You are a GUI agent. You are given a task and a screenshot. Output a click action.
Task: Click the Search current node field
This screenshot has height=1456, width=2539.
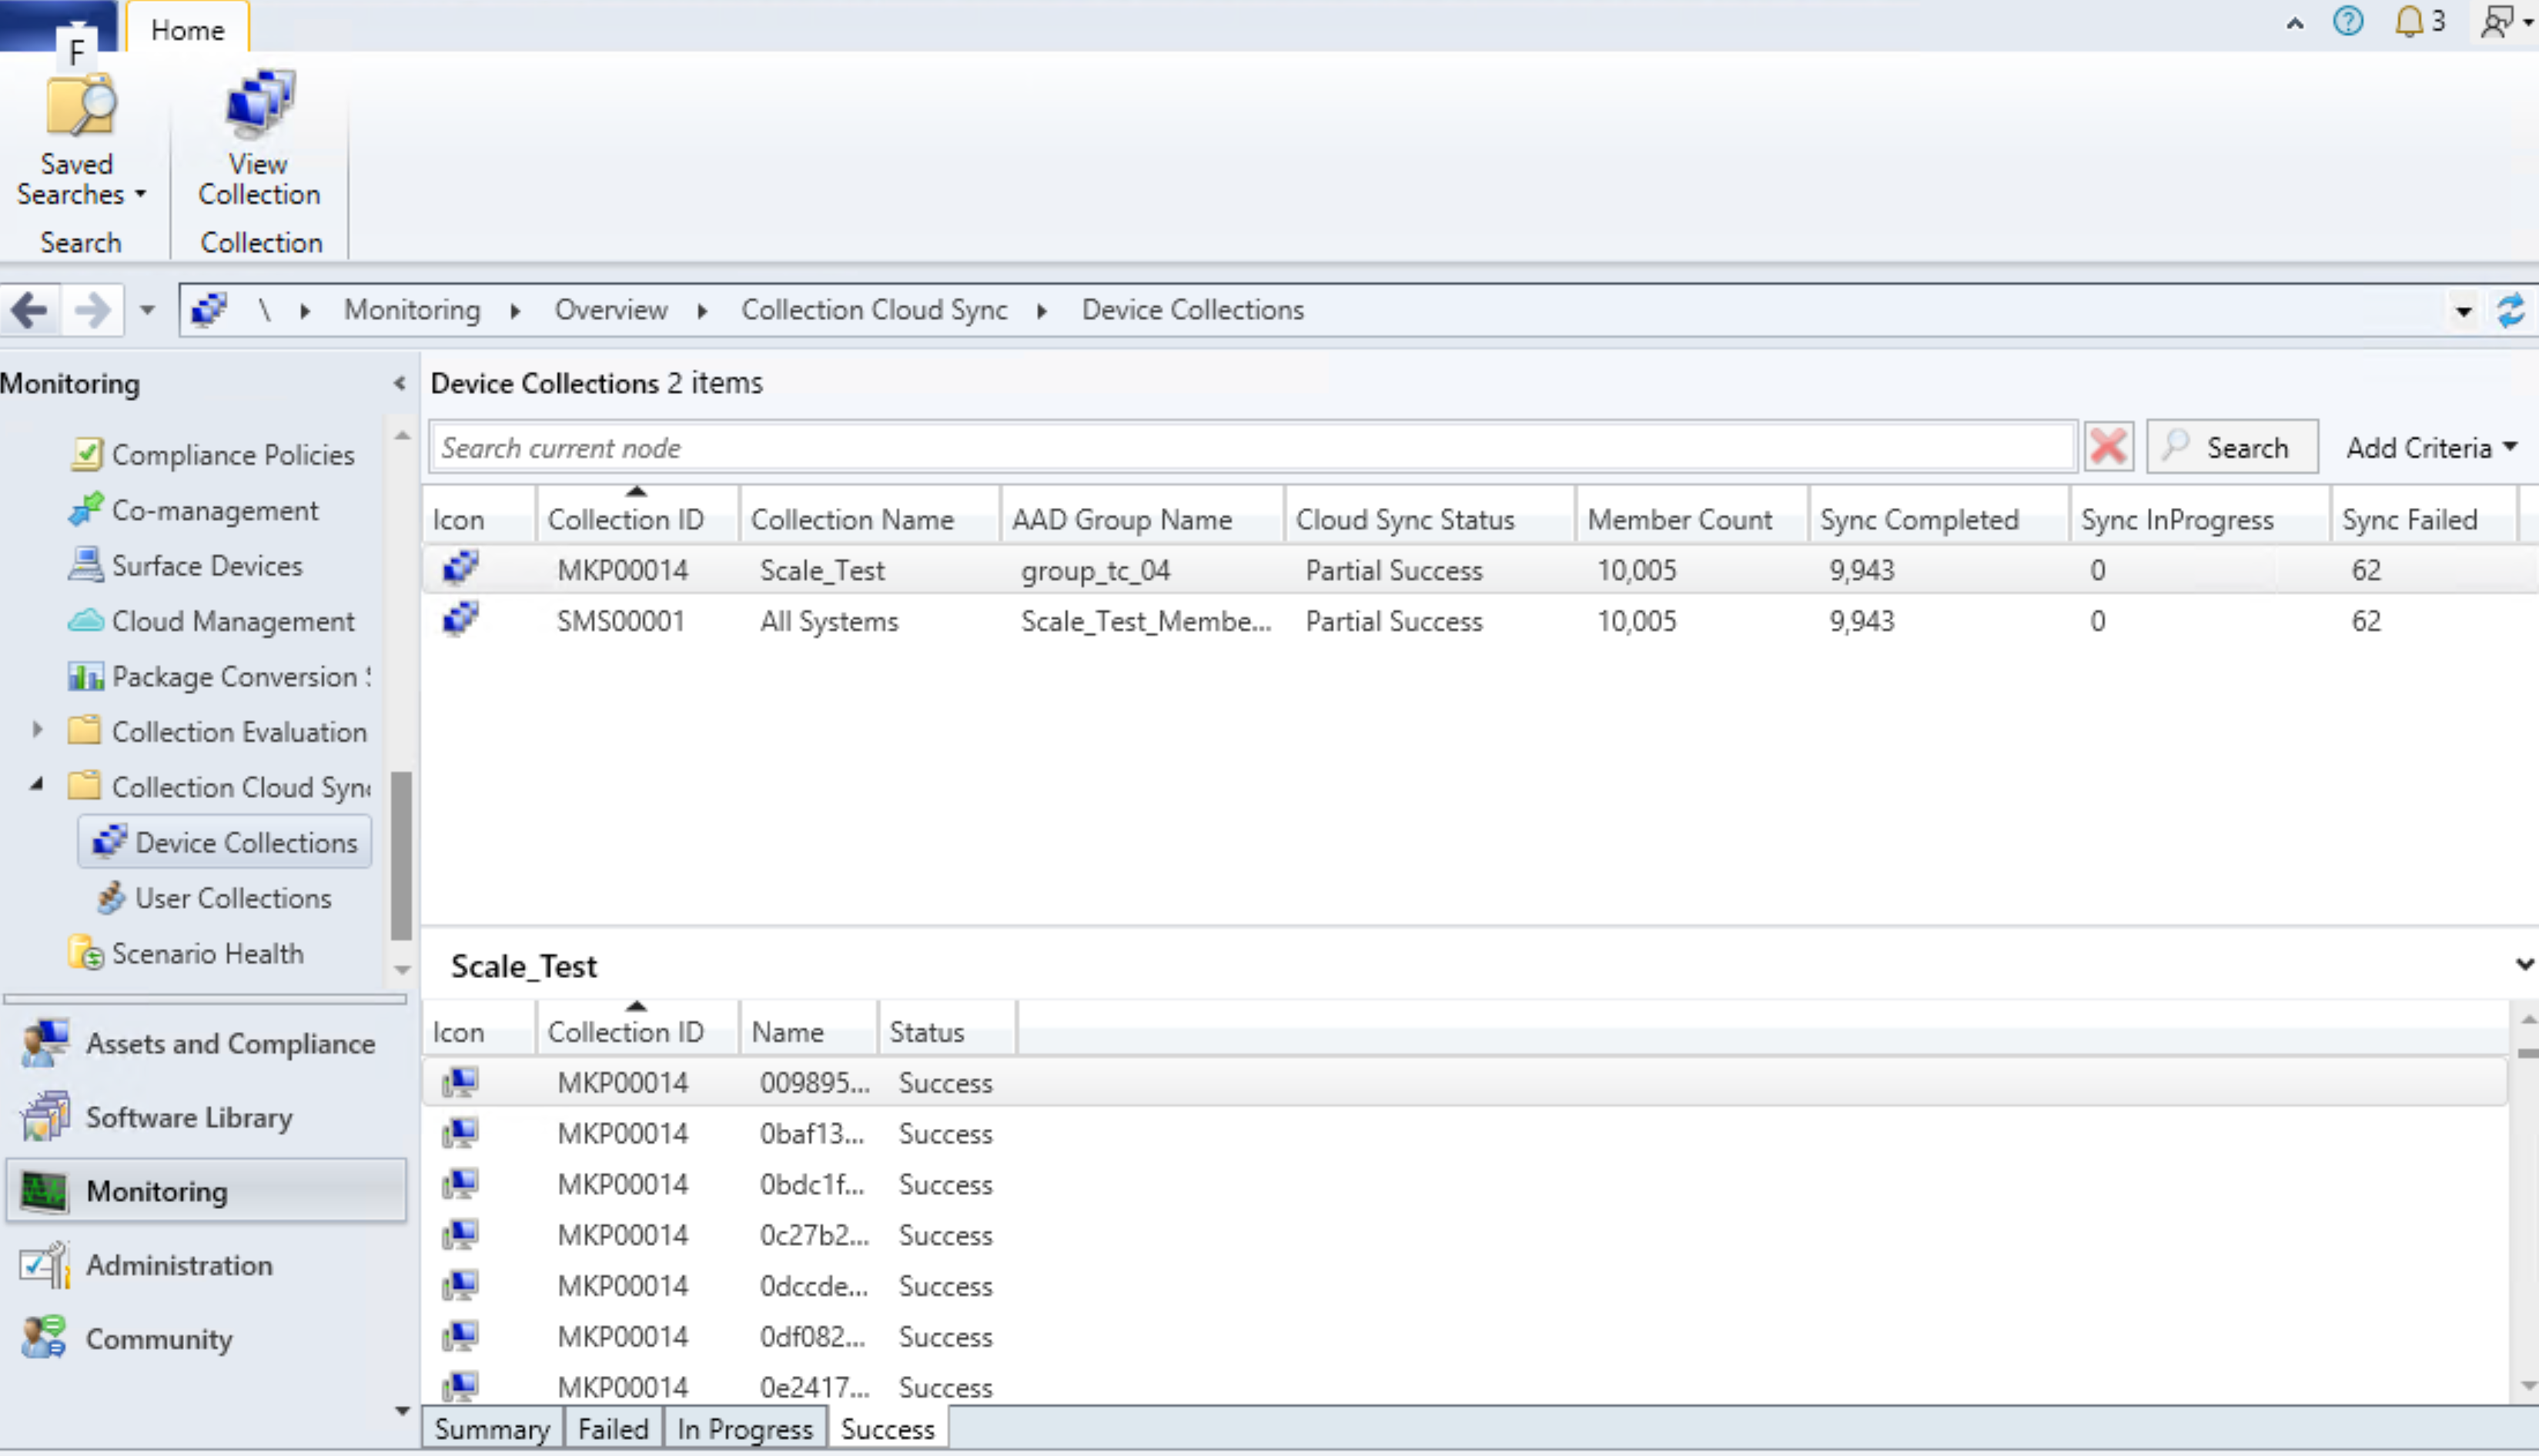click(1253, 447)
